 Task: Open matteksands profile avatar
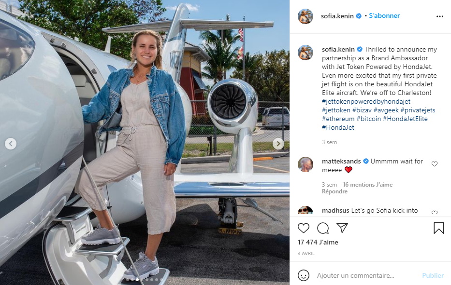pos(306,164)
